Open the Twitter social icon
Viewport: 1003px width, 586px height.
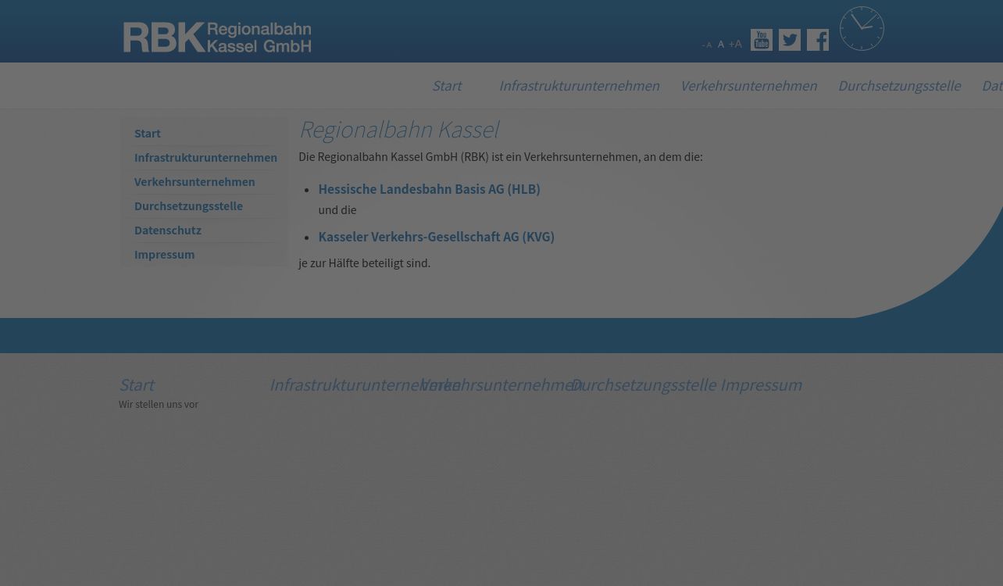tap(790, 40)
